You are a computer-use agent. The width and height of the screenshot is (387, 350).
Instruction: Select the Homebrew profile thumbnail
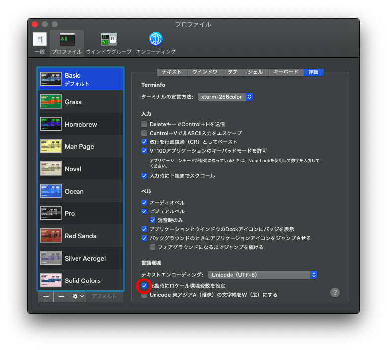(50, 124)
